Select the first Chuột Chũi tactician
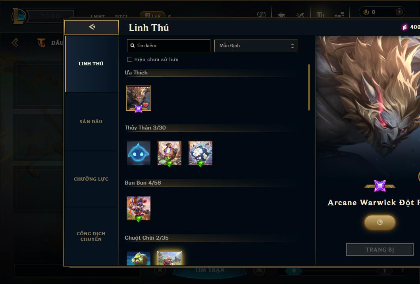 coord(139,258)
